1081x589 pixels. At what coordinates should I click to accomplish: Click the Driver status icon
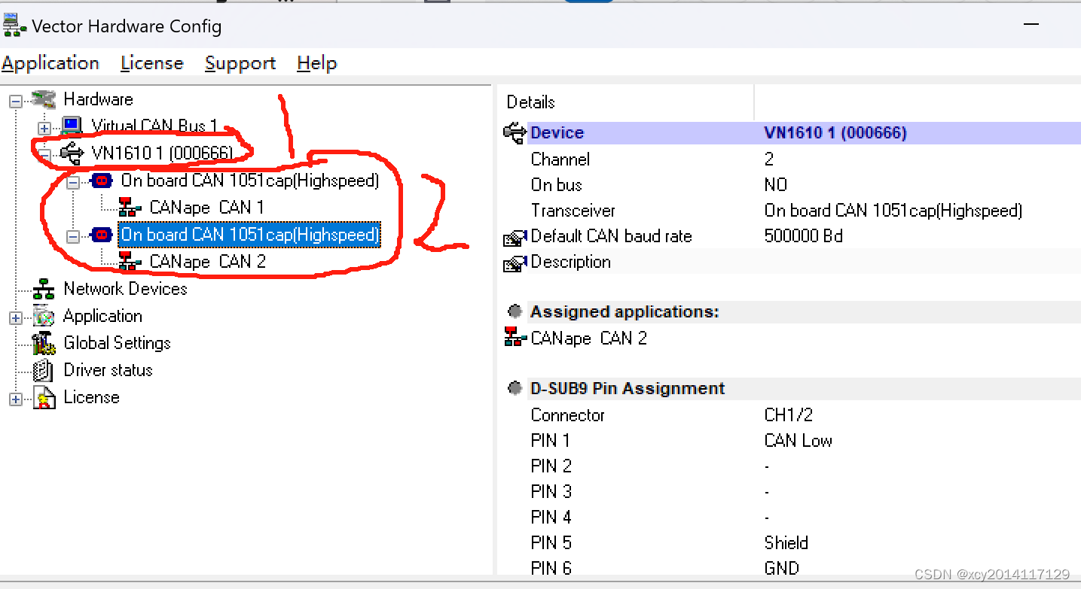tap(44, 371)
